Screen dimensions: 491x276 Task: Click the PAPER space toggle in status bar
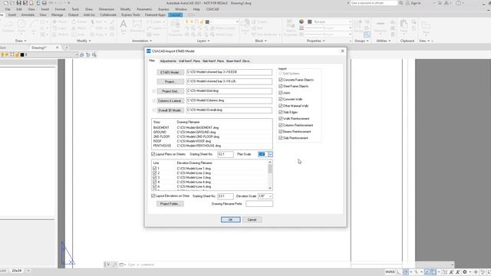click(390, 272)
